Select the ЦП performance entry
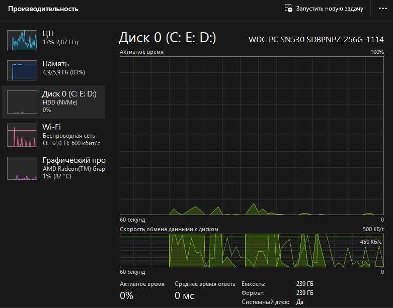393x308 pixels. pyautogui.click(x=53, y=40)
